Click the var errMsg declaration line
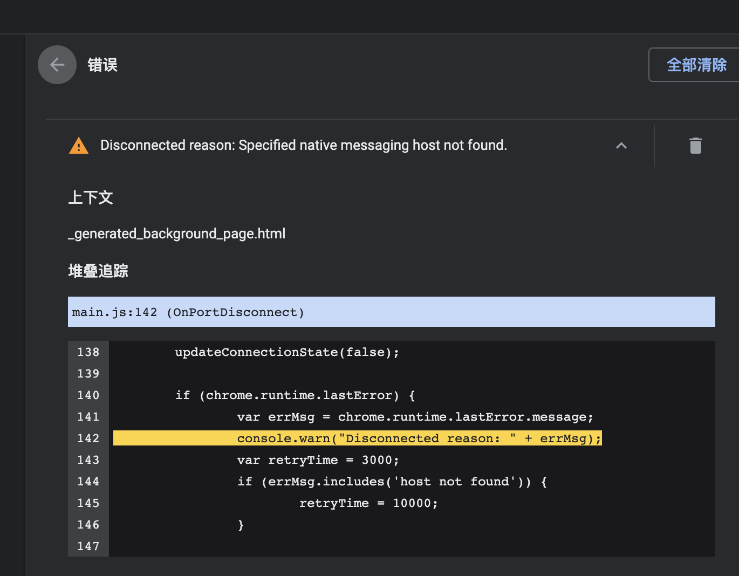The width and height of the screenshot is (739, 576). pos(415,417)
